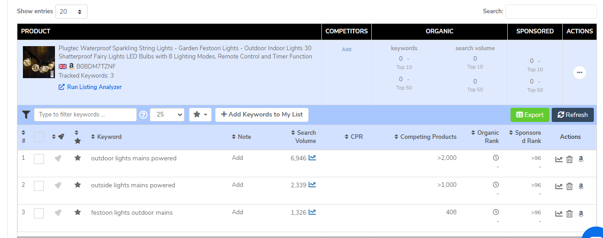Click the funnel filter icon
The height and width of the screenshot is (238, 603).
coord(26,115)
